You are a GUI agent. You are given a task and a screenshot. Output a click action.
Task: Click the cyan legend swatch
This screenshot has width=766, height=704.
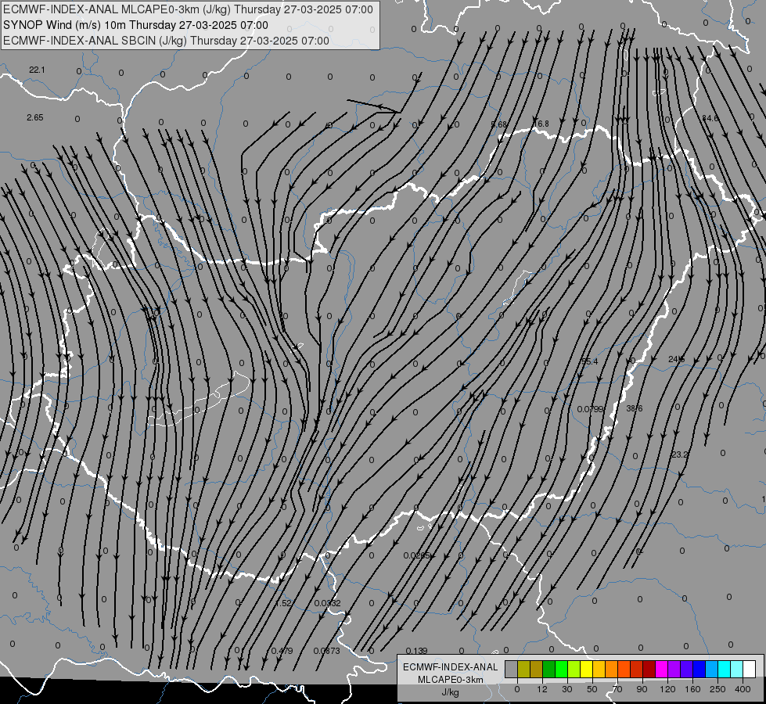(725, 669)
